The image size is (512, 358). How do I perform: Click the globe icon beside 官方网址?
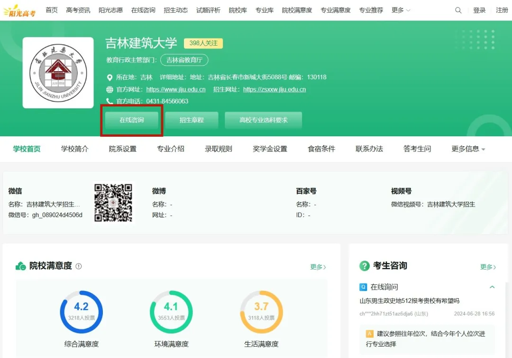click(x=110, y=90)
